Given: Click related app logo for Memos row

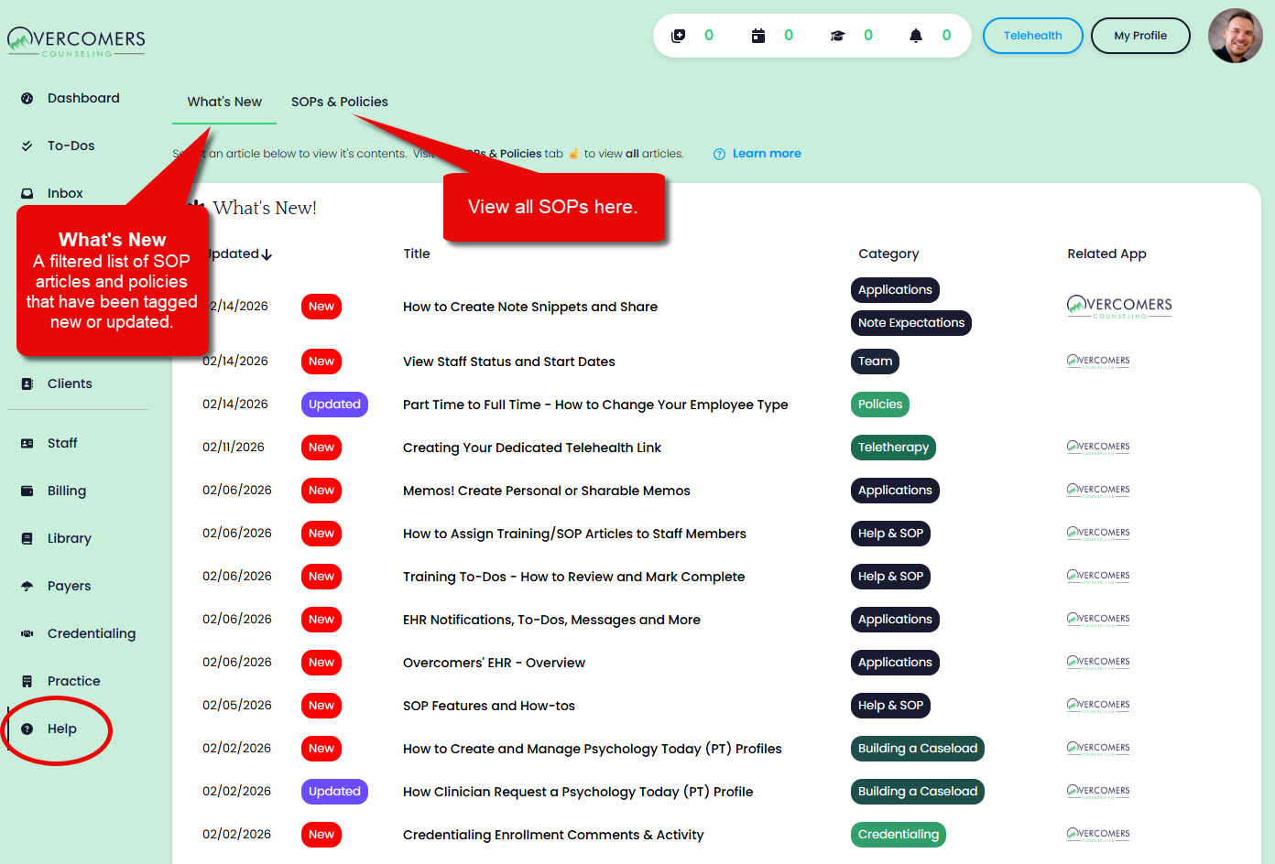Looking at the screenshot, I should tap(1098, 491).
